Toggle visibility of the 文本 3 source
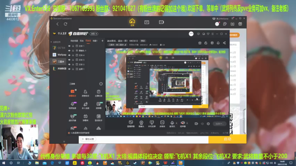Image resolution: width=296 pixels, height=166 pixels. click(69, 64)
